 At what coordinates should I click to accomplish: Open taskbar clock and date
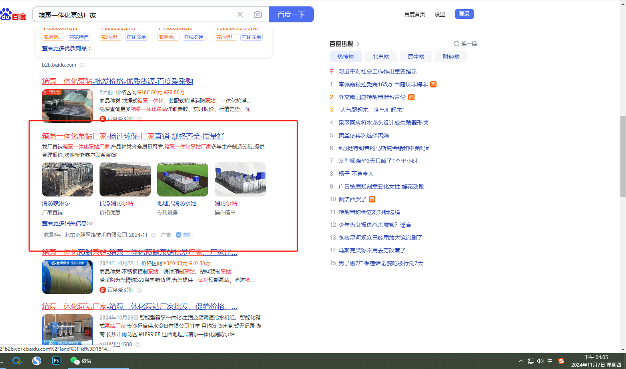click(x=596, y=361)
